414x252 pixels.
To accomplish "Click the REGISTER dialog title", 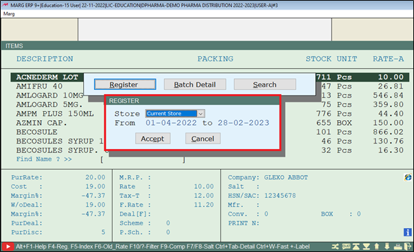I will point(124,101).
